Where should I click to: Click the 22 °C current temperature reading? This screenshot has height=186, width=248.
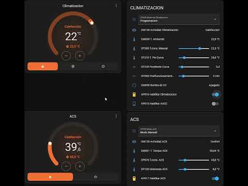(x=73, y=36)
